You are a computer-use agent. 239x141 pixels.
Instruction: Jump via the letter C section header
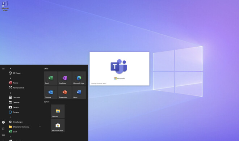tap(11, 93)
